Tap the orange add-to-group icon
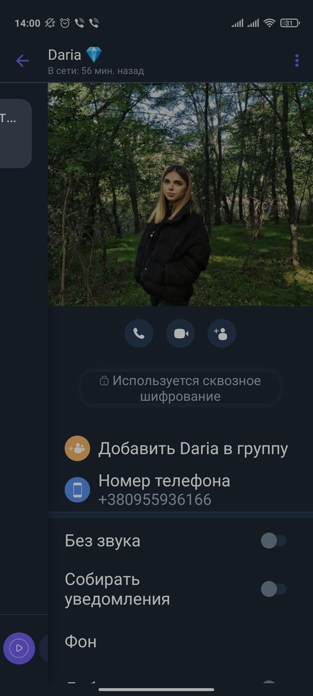313x696 pixels. pyautogui.click(x=77, y=448)
